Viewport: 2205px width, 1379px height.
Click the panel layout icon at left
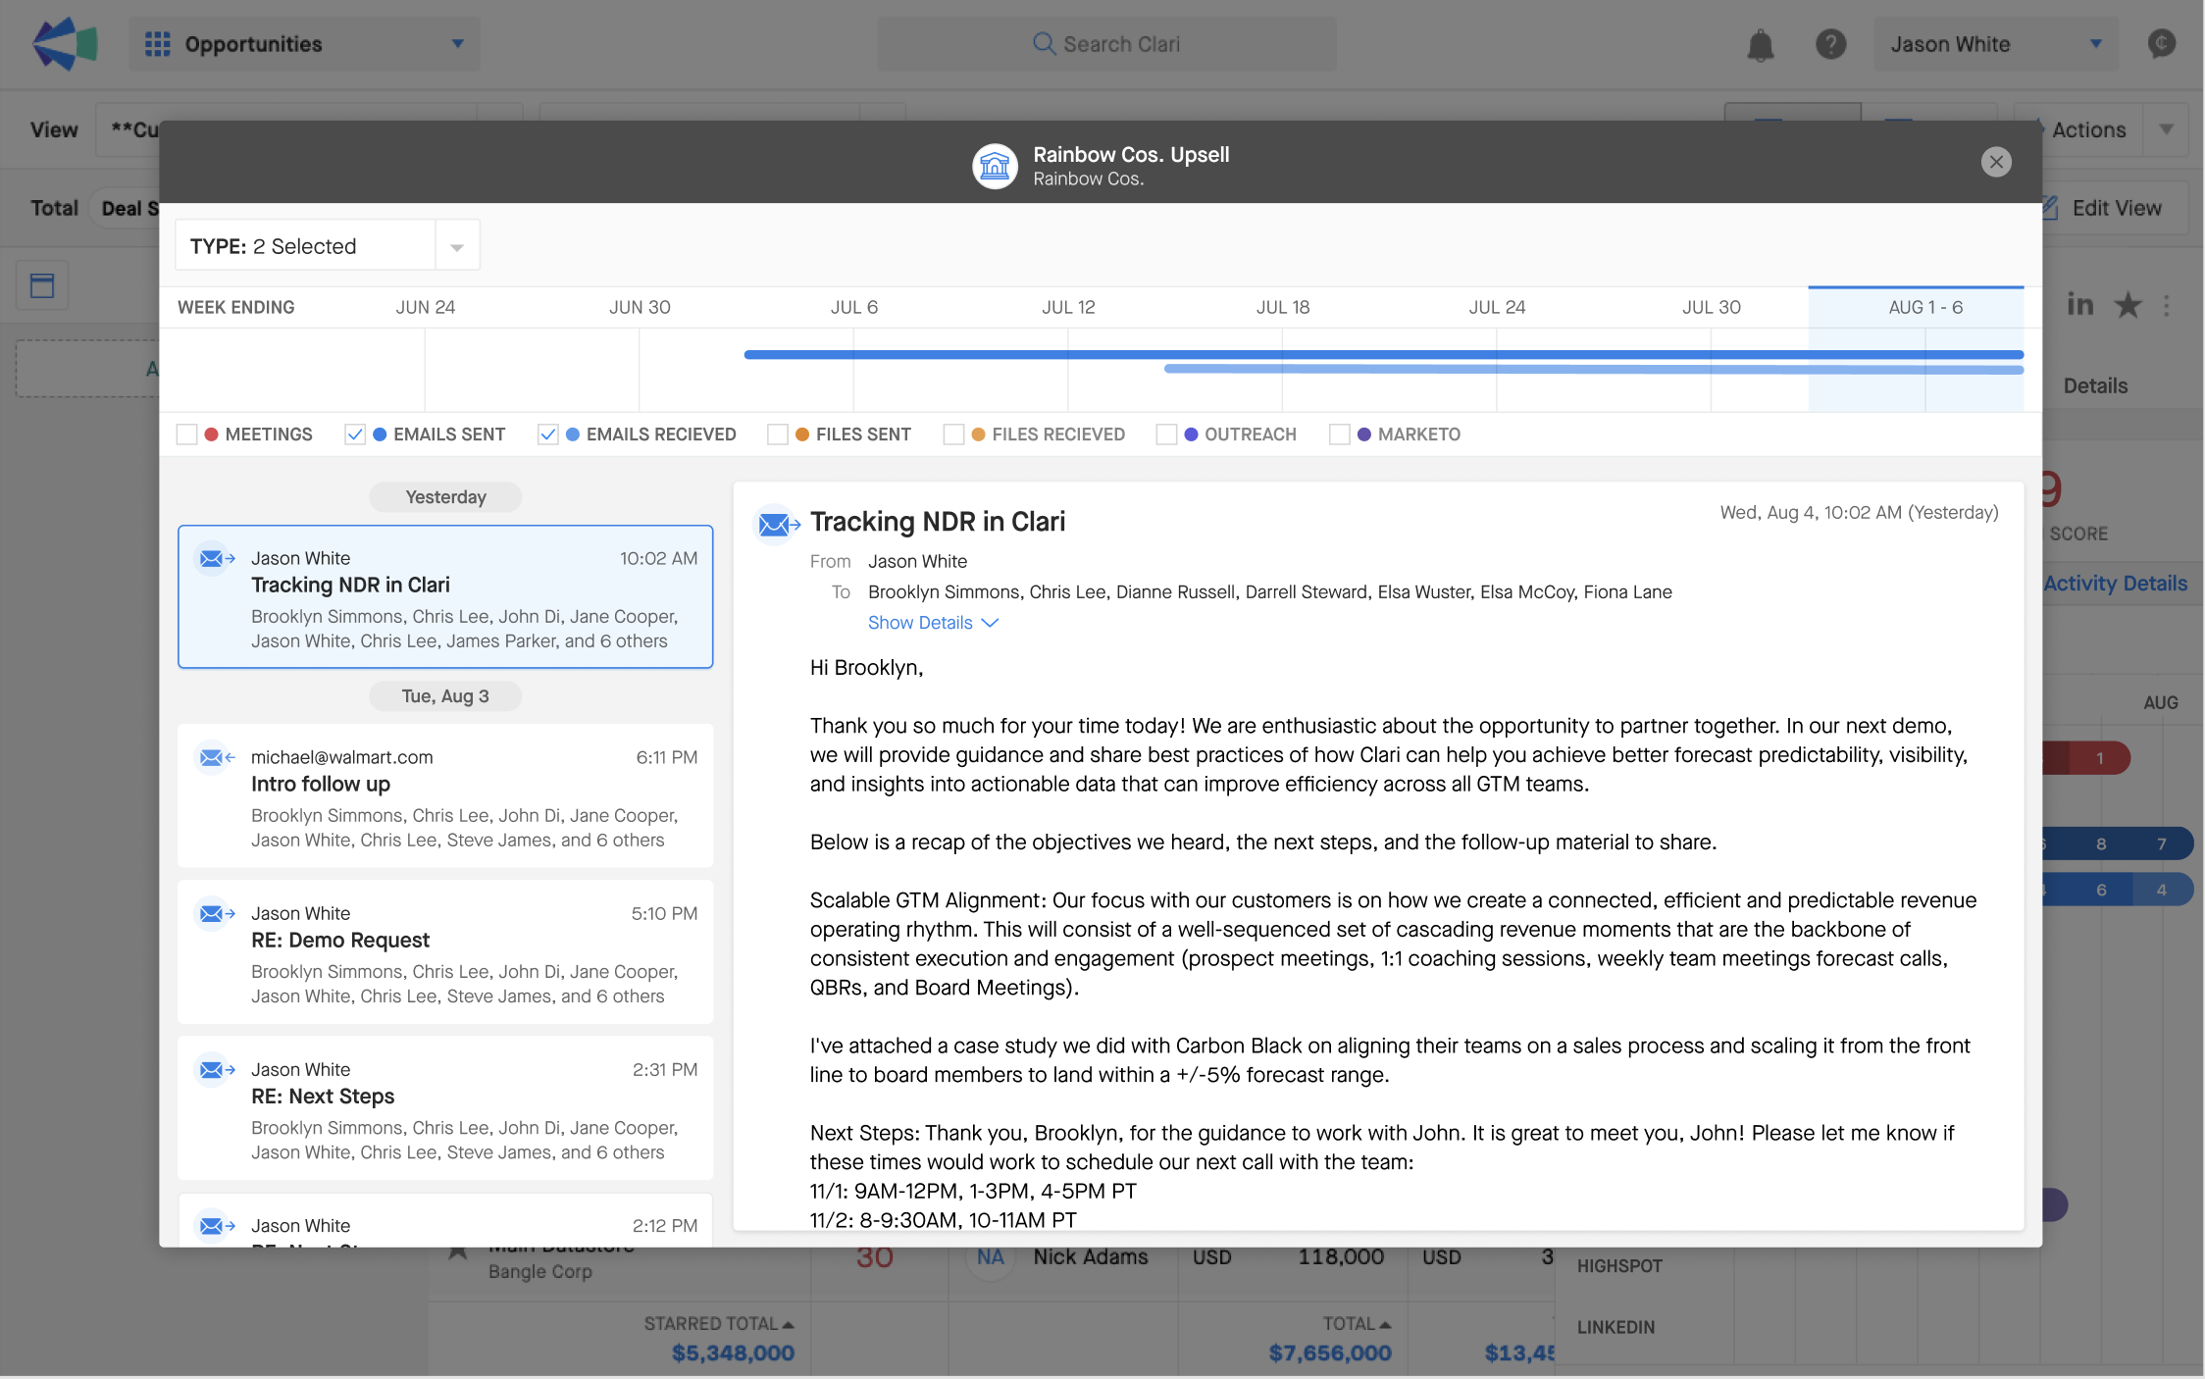(42, 285)
